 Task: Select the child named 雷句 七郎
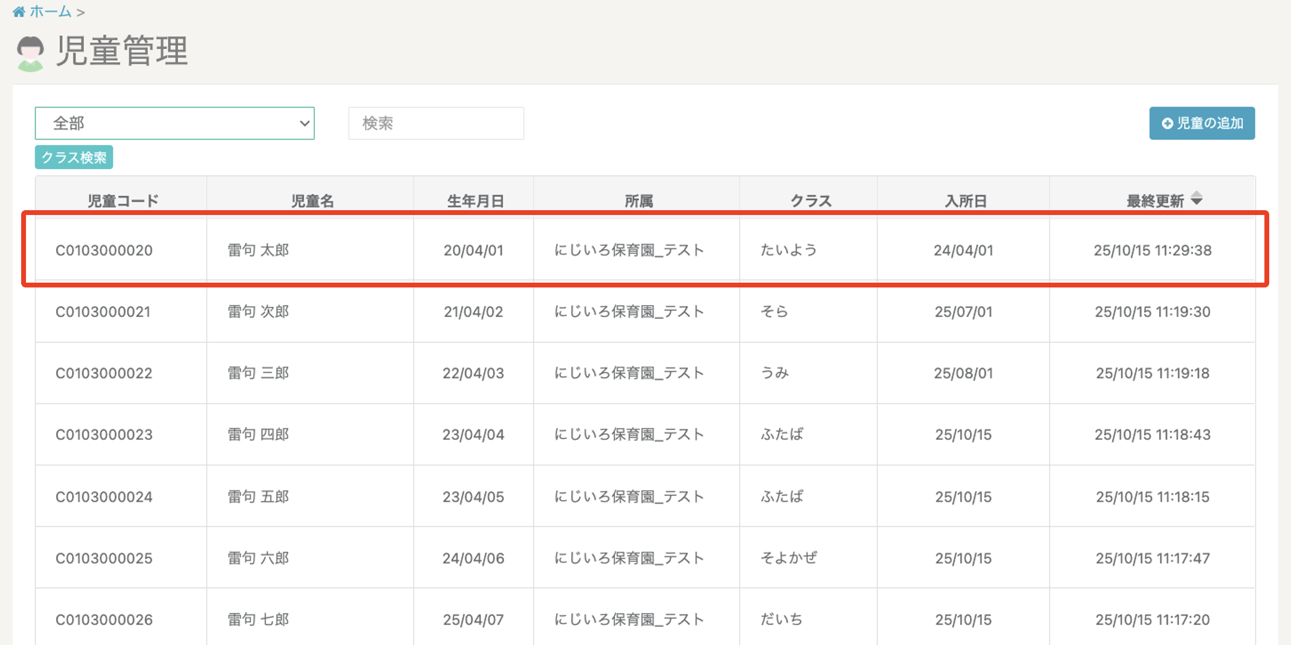(x=258, y=620)
